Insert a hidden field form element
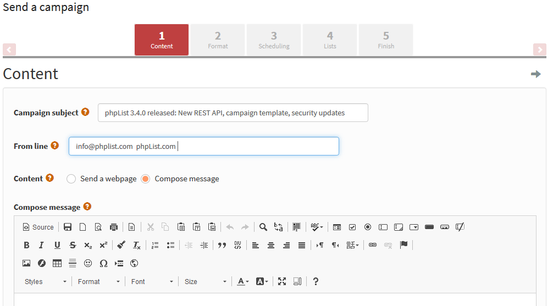This screenshot has height=306, width=553. coord(460,227)
